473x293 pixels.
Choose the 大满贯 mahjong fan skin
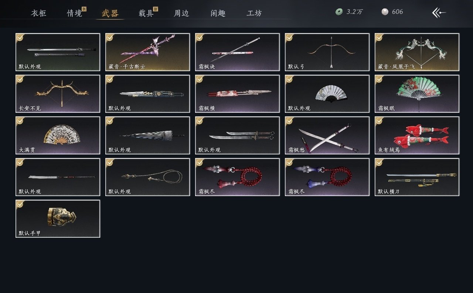(58, 135)
